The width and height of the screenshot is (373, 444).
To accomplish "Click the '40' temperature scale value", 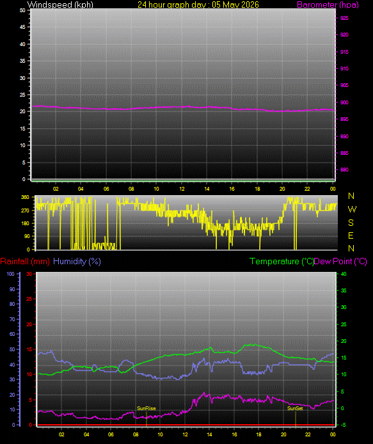I will tap(344, 274).
